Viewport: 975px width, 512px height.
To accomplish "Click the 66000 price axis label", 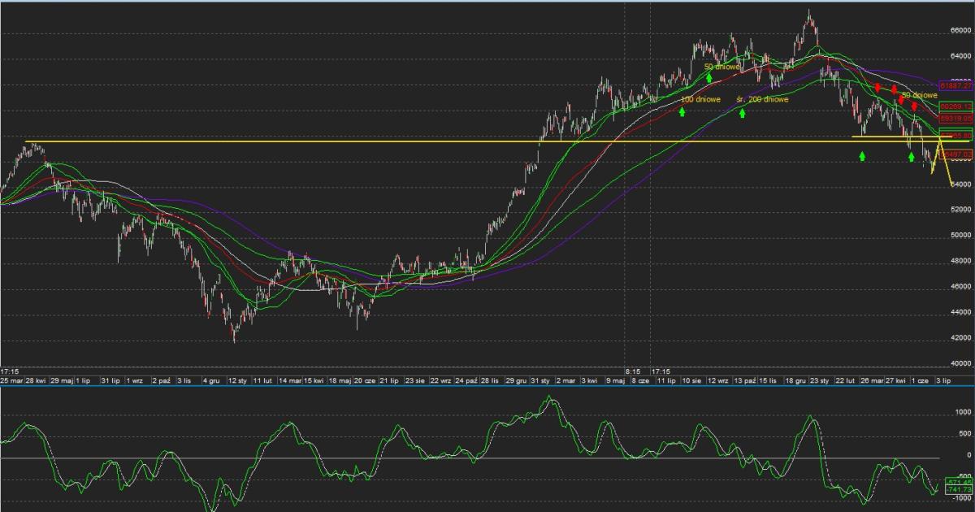I will pos(960,31).
